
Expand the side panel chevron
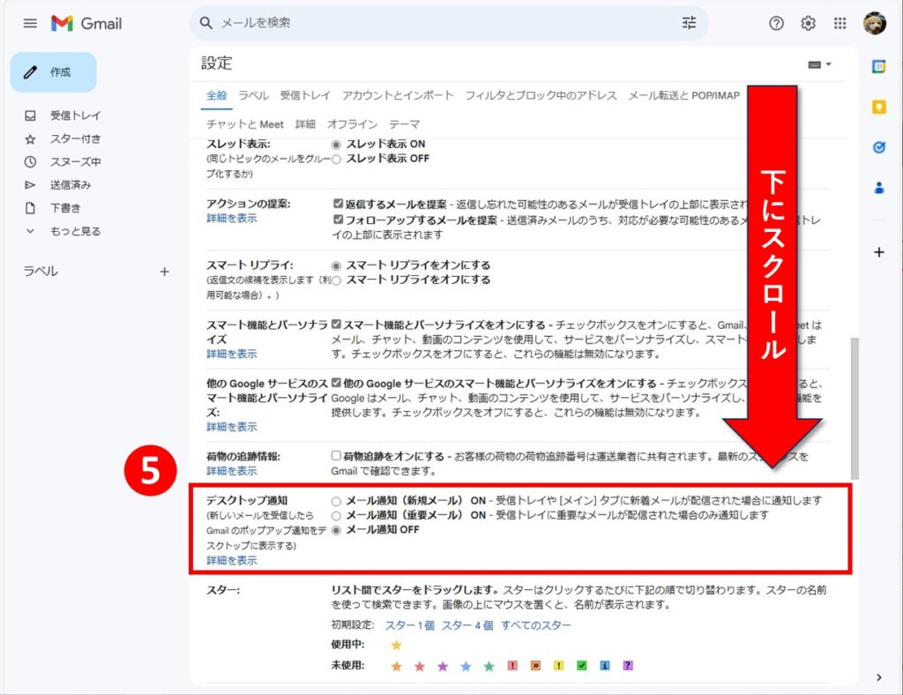click(x=878, y=677)
